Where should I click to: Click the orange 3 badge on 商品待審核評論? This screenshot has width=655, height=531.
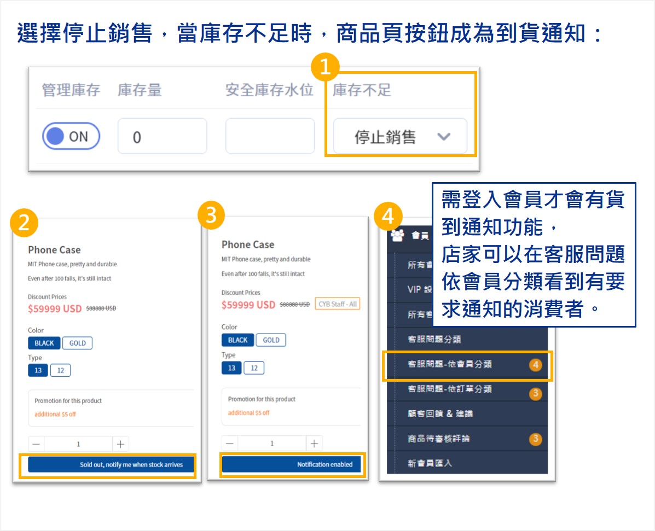pyautogui.click(x=535, y=439)
